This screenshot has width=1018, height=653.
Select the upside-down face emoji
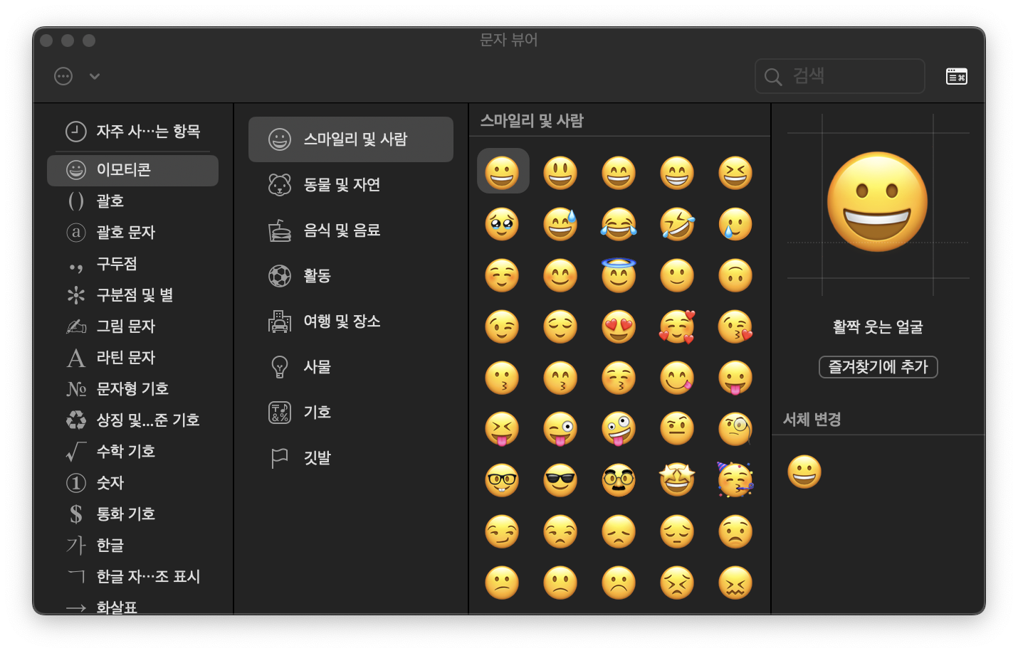735,275
